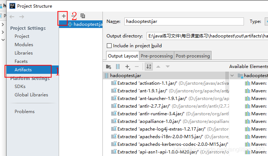Open the add copy of dropdown
268x156 pixels.
pos(128,67)
